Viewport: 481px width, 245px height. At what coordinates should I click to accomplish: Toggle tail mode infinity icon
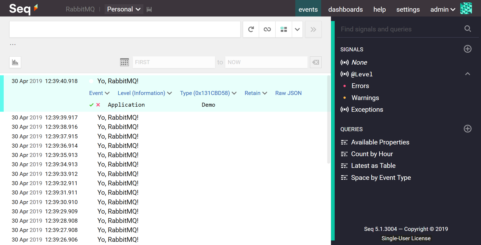267,29
